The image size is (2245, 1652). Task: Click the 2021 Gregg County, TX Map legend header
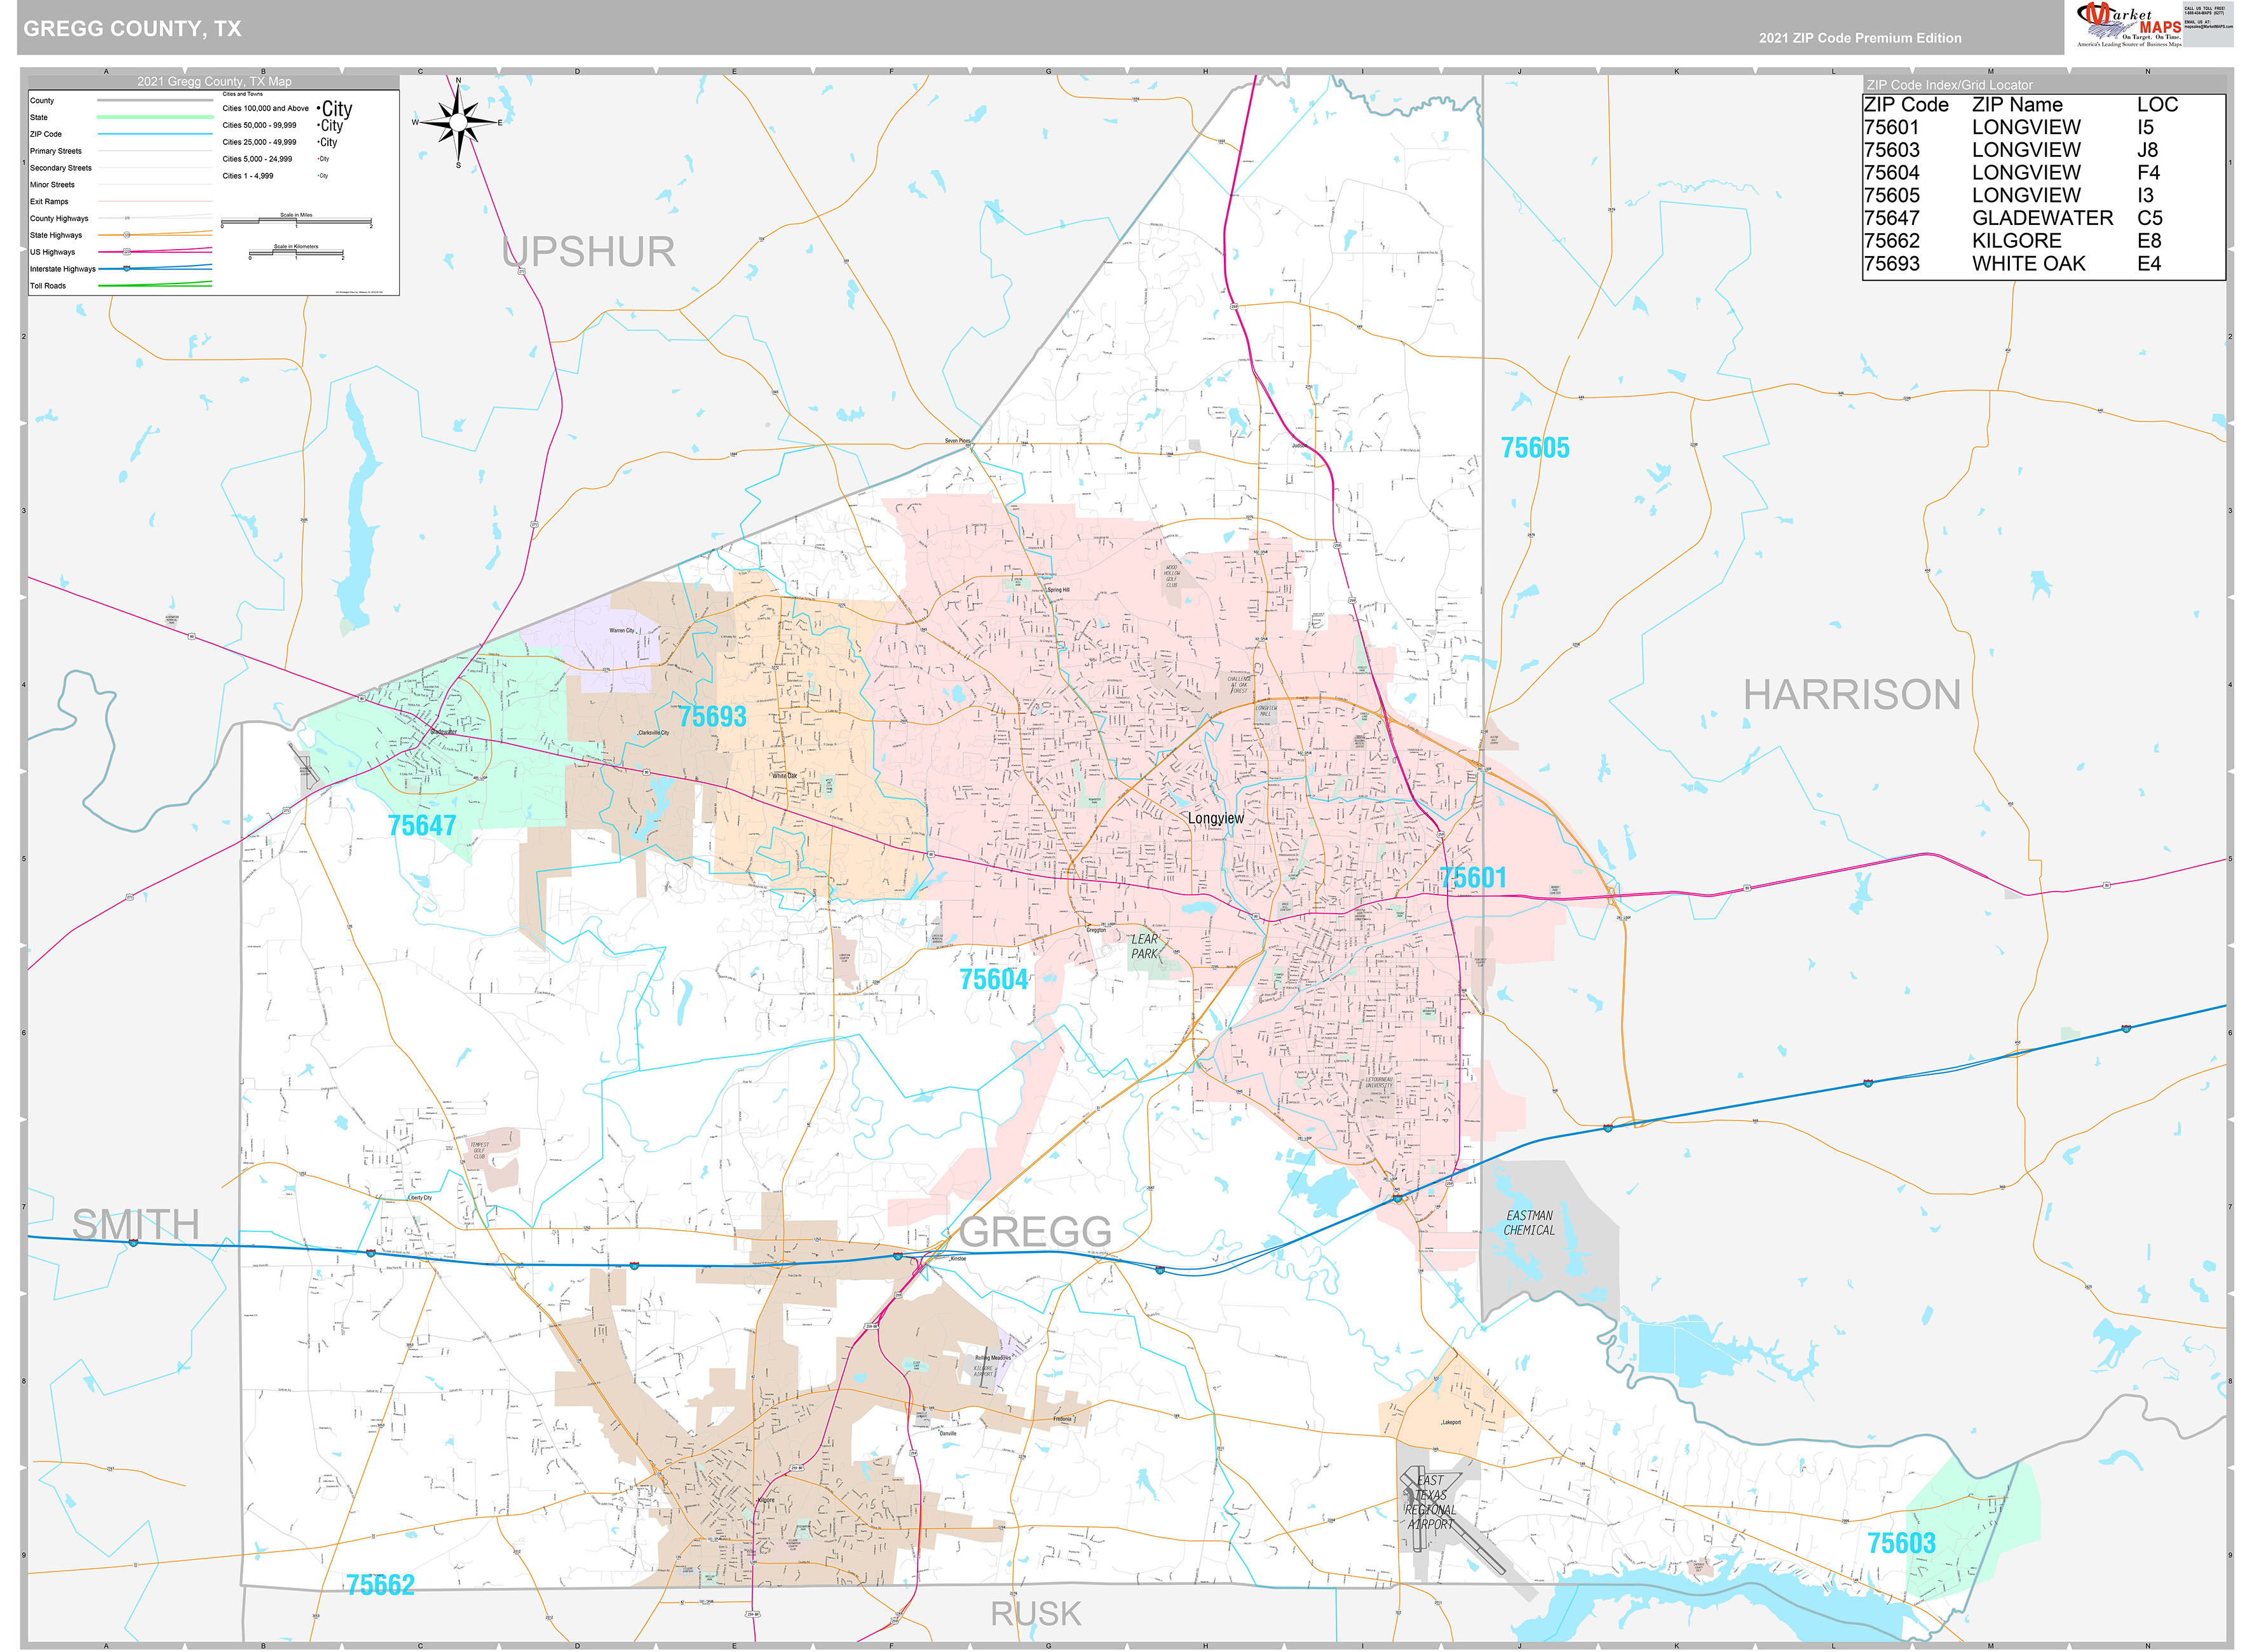pos(214,82)
